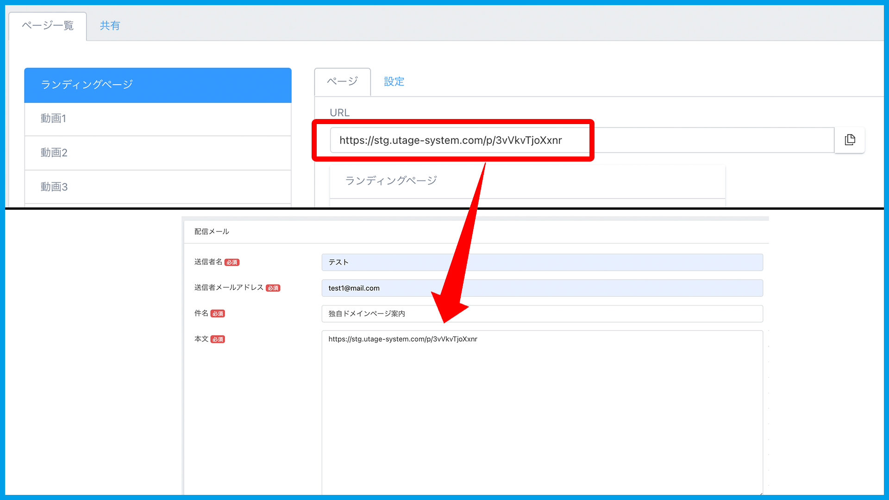The width and height of the screenshot is (889, 500).
Task: Select 動画1 in the page list
Action: point(157,119)
